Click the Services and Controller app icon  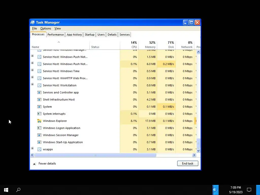39,92
